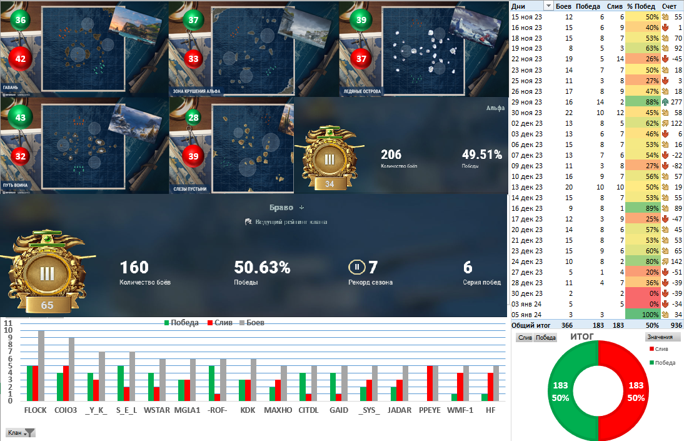The height and width of the screenshot is (441, 684).
Task: Select the green donut segment labeled 183 50%
Action: pyautogui.click(x=561, y=391)
